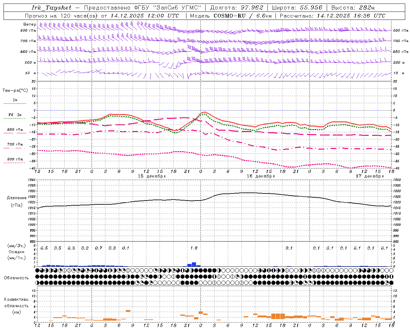The height and width of the screenshot is (328, 410).
Task: Click the model name COSMO-RU / 6.6км
Action: pos(242,16)
